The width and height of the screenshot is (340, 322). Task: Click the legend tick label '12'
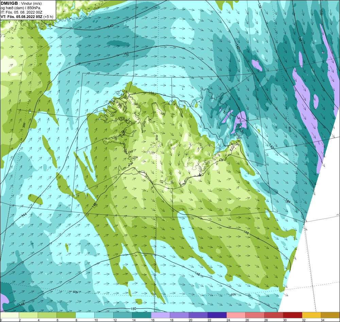(115, 320)
